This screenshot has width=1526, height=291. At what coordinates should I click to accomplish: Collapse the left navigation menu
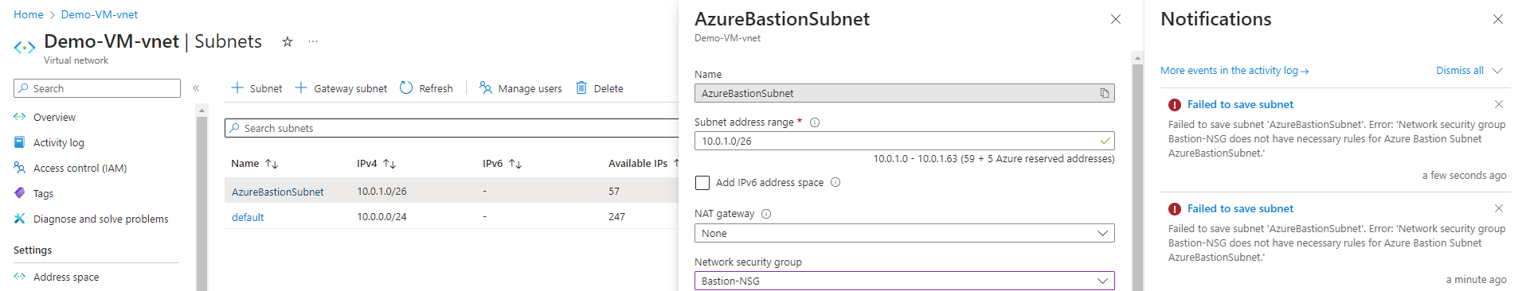tap(196, 88)
